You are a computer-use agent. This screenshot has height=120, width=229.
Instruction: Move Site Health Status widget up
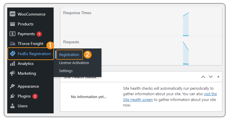pos(203,77)
